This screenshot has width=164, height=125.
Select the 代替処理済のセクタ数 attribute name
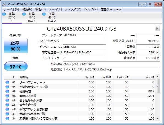(34, 87)
